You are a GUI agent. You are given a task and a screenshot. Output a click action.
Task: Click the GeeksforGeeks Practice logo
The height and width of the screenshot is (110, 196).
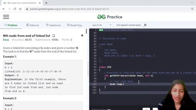point(110,17)
